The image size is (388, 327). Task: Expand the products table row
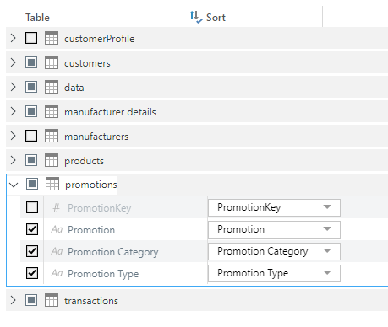click(13, 160)
